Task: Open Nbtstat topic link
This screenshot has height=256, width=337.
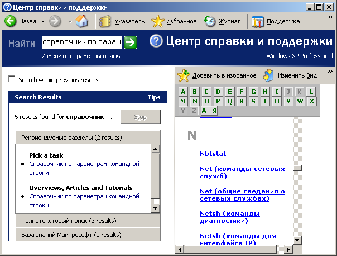Action: [213, 154]
